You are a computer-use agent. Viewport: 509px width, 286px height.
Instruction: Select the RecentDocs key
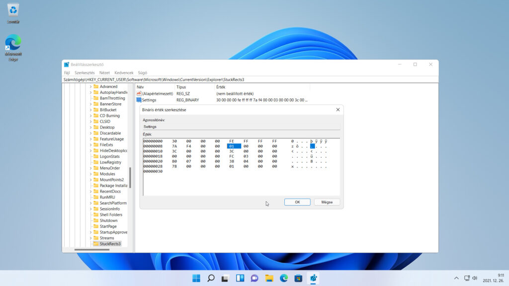pos(110,191)
